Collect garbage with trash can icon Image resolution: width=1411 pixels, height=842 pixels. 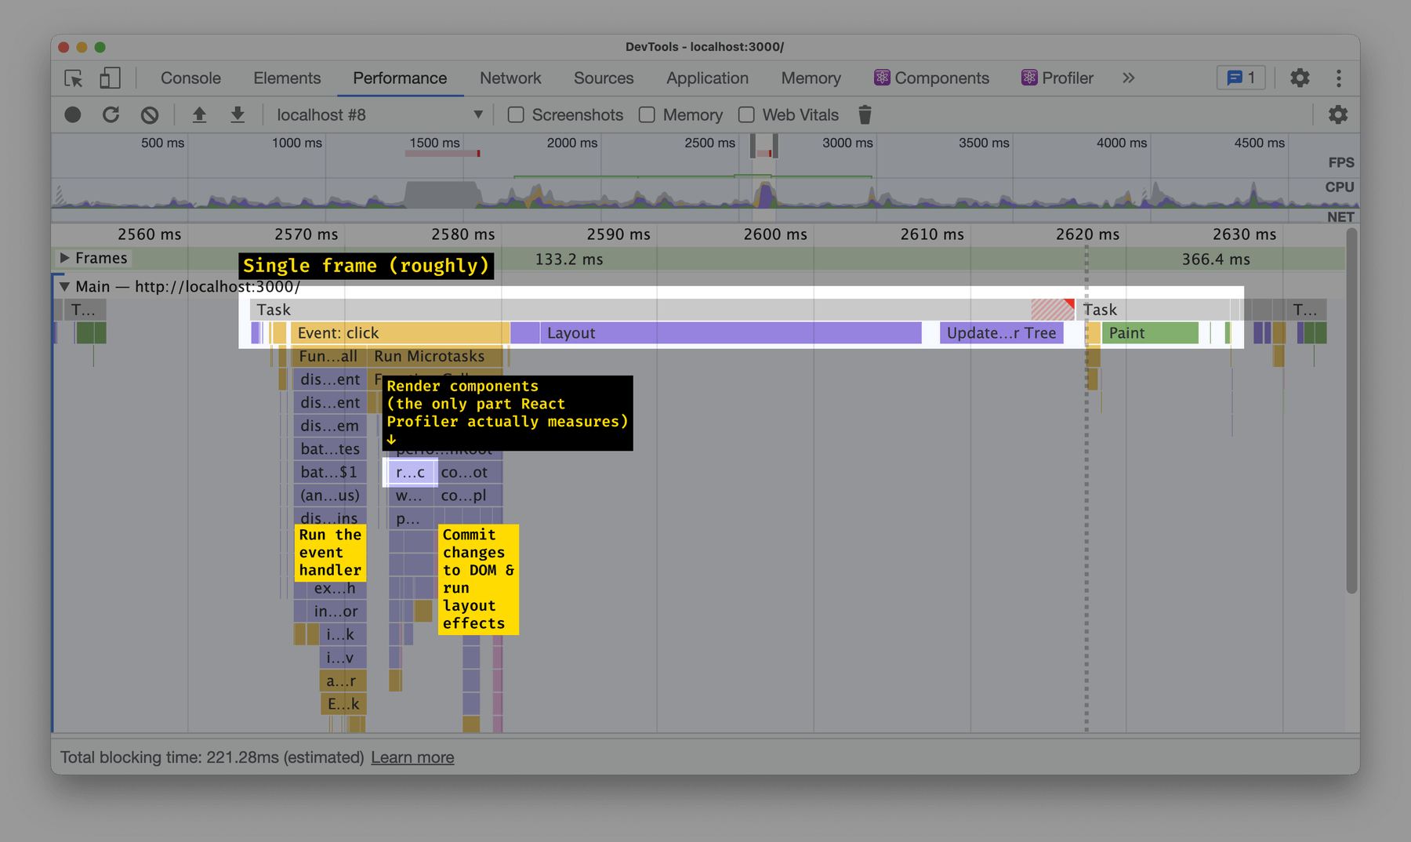(865, 115)
